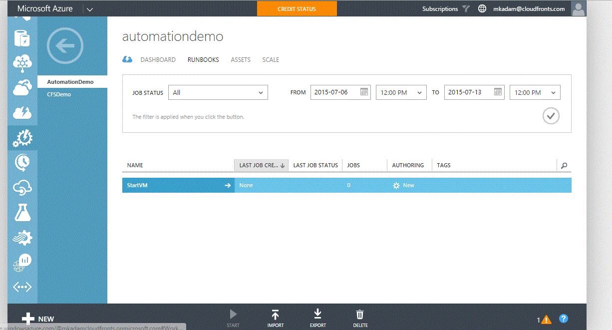Search the runbook table with magnifier icon
Screen dimensions: 612x330
(x=564, y=166)
